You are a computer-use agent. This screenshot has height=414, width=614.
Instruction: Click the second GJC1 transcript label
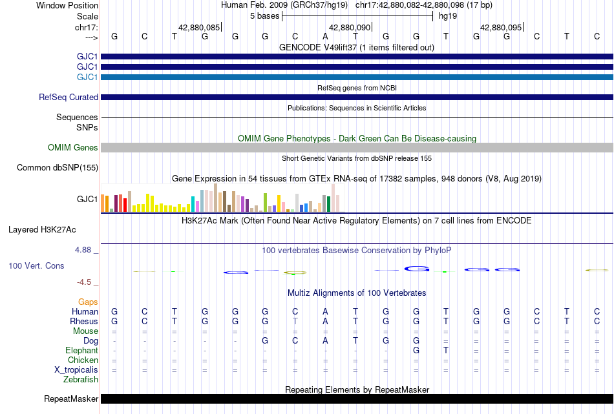pyautogui.click(x=87, y=67)
